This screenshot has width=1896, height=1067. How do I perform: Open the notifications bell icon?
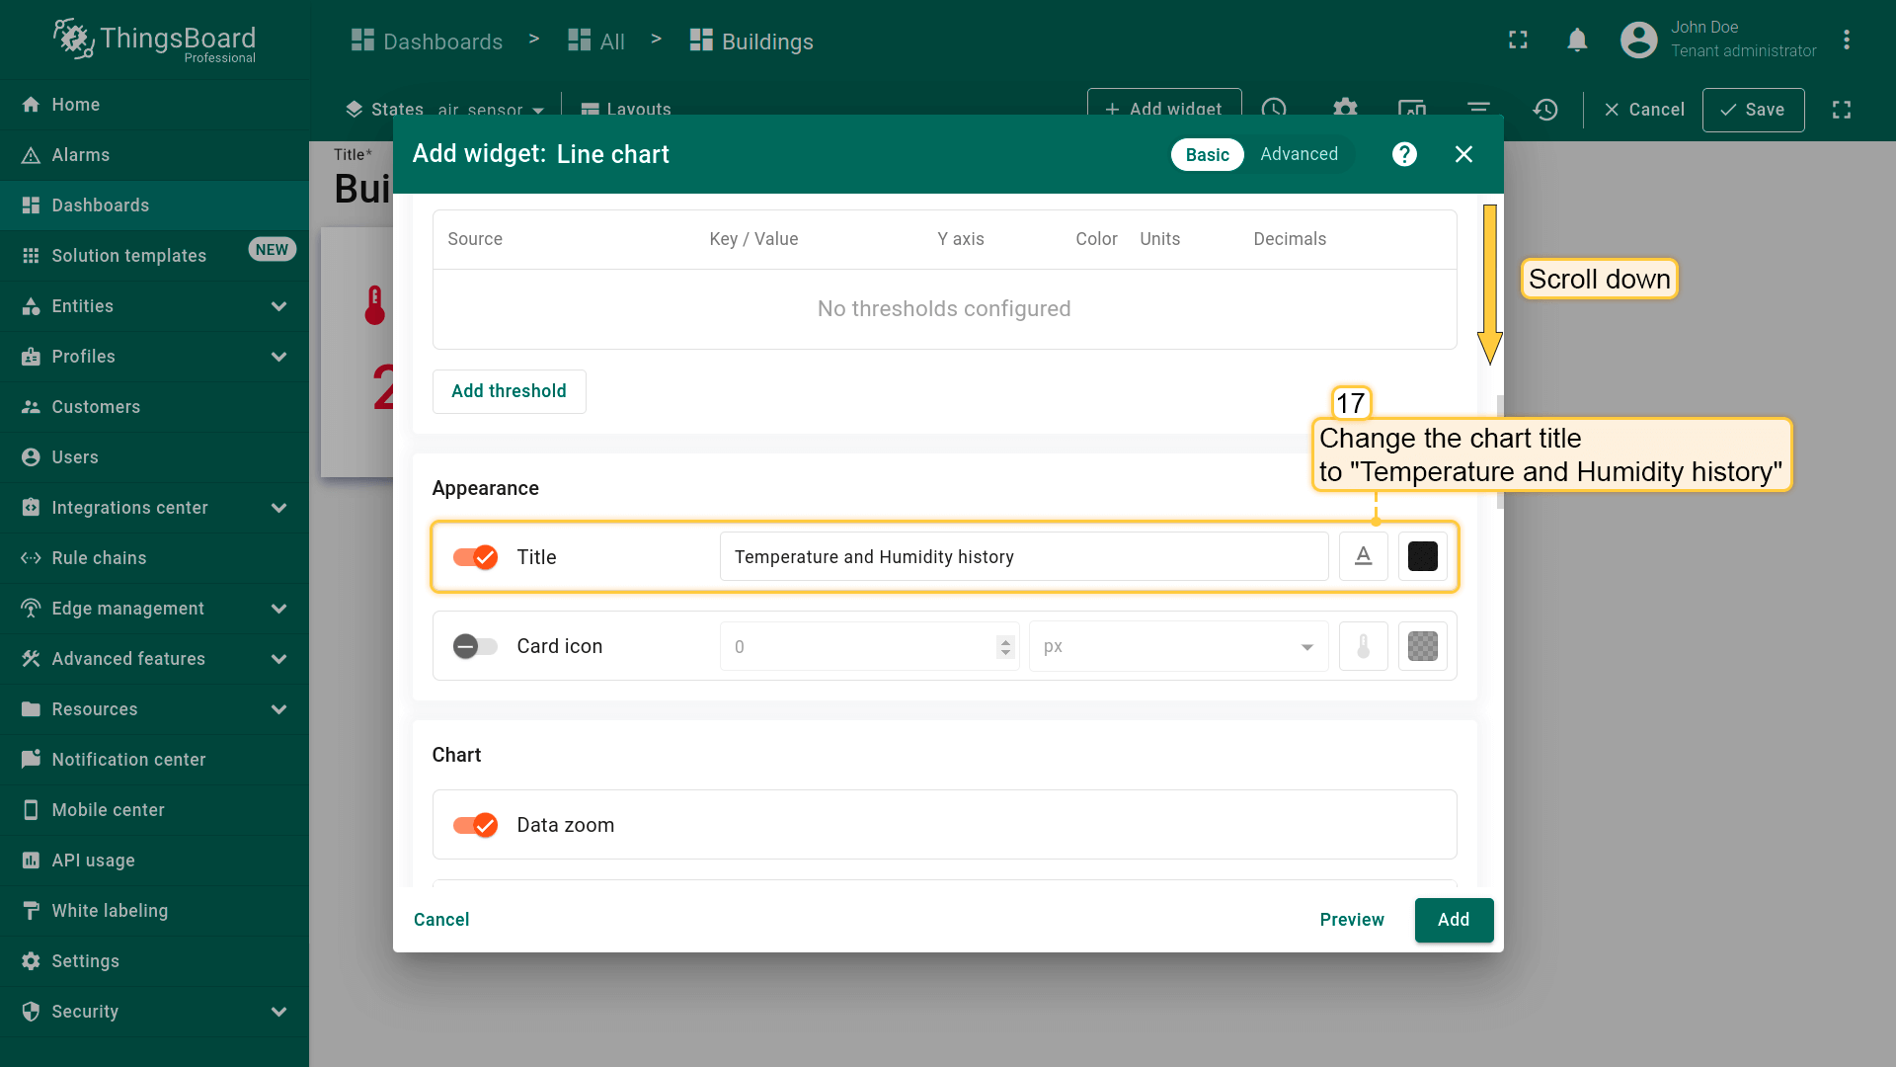point(1577,41)
